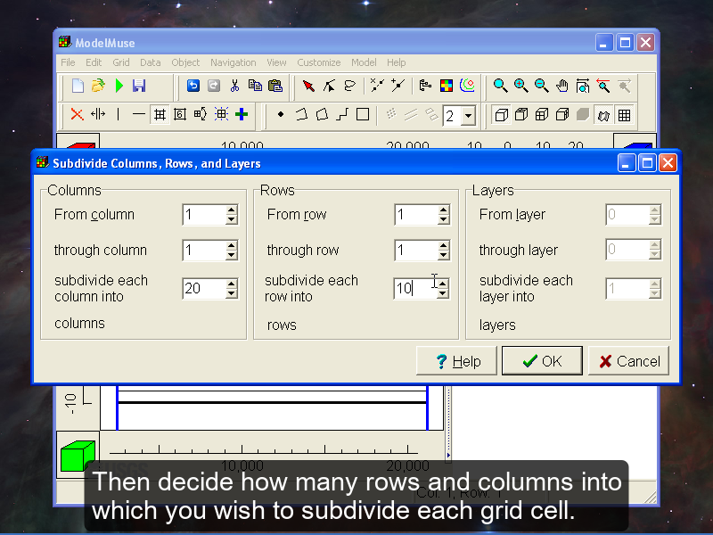Open the colored grid data visualization icon
Screen dimensions: 713x535
pos(447,86)
